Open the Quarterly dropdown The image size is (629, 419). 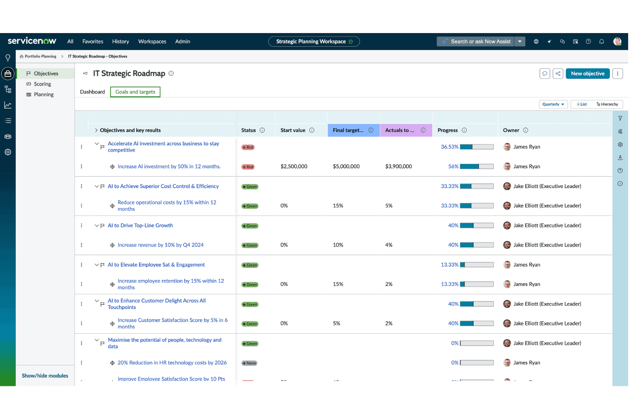coord(553,104)
